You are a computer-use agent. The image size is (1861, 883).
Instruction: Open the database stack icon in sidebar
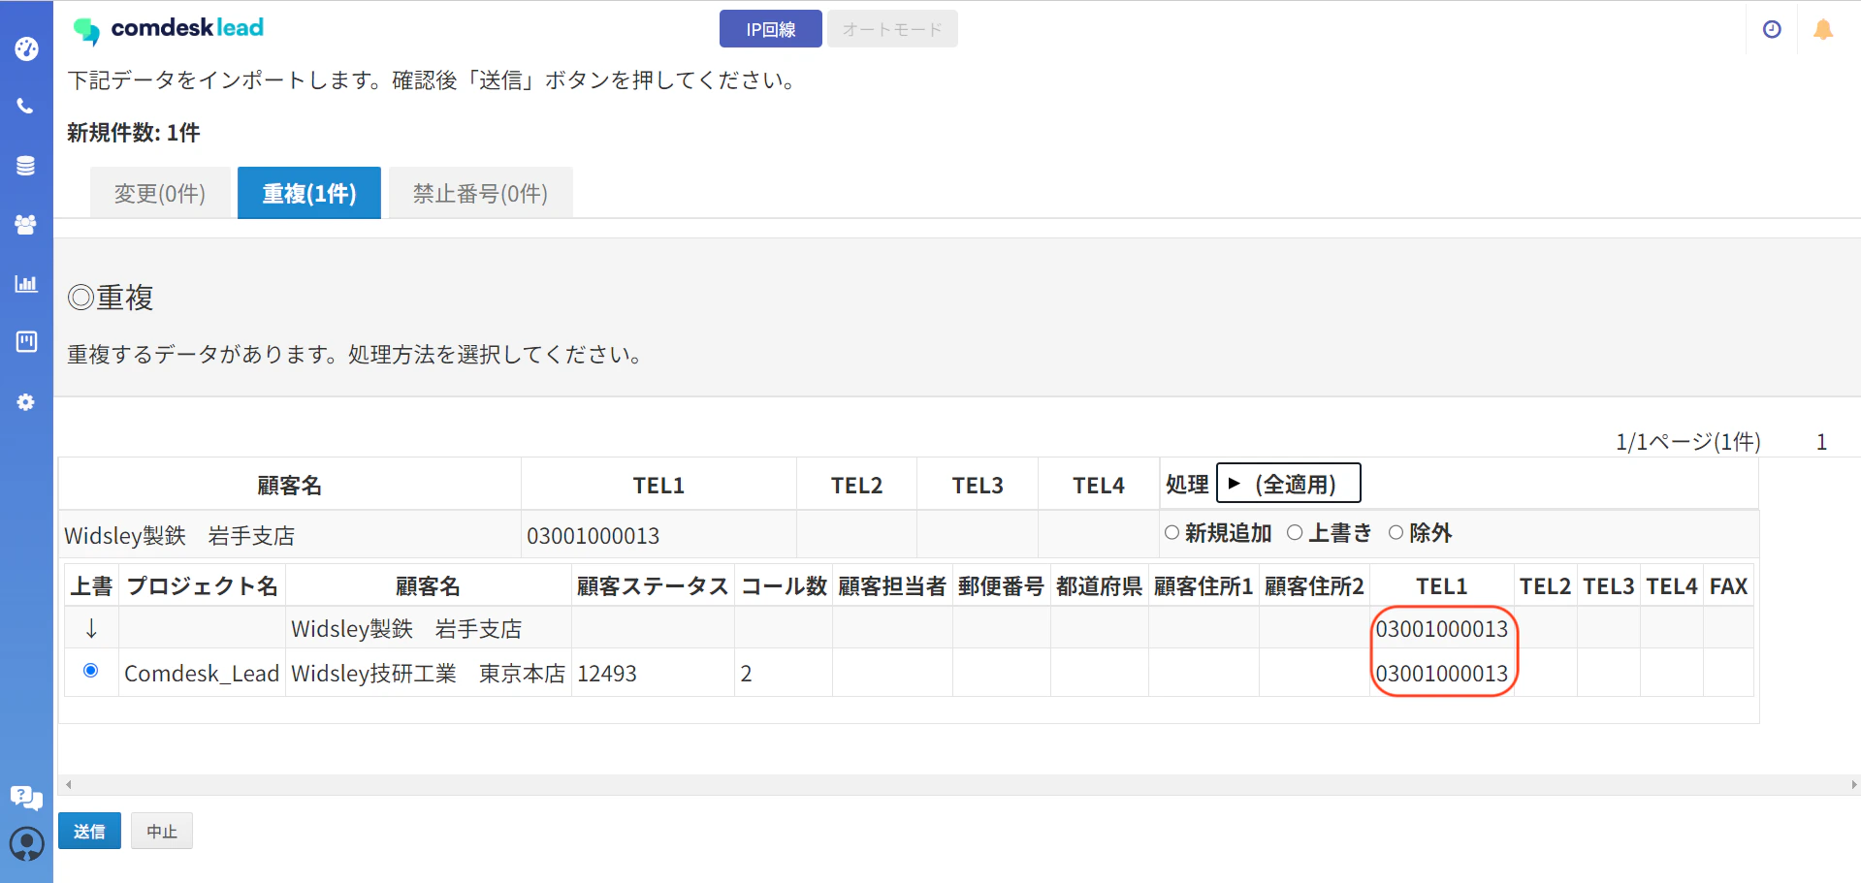(26, 166)
